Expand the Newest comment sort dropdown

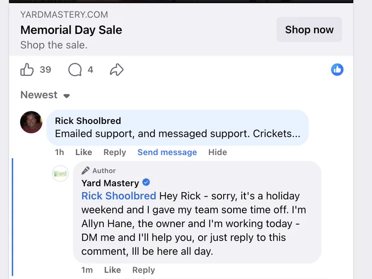[45, 95]
